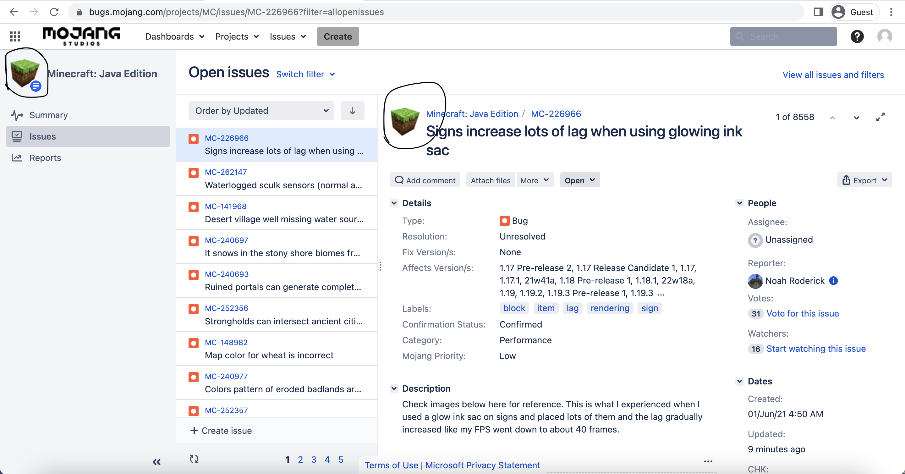Image resolution: width=905 pixels, height=474 pixels.
Task: Click reporter info icon beside Noah Roderick
Action: [833, 280]
